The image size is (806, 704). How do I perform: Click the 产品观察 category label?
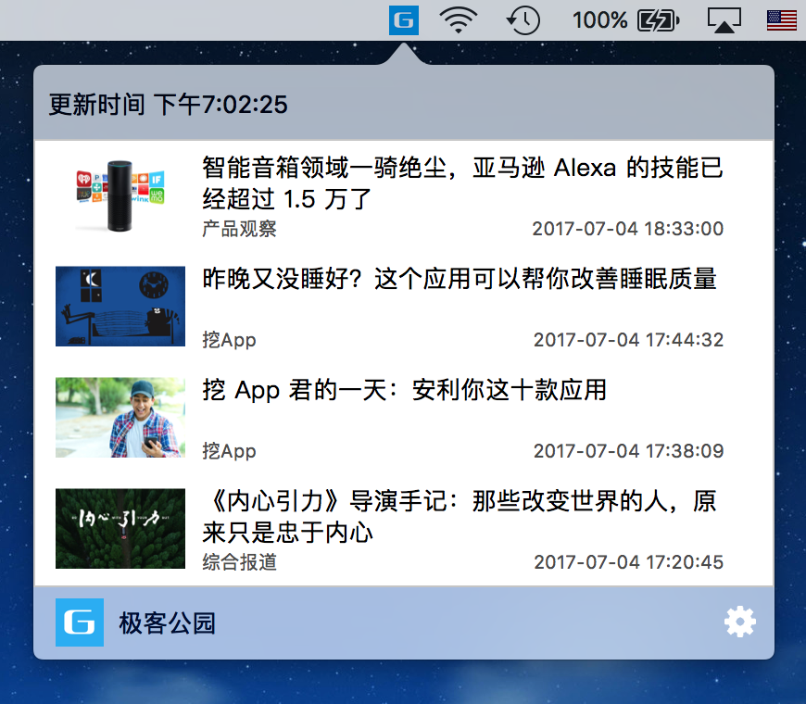pos(240,229)
